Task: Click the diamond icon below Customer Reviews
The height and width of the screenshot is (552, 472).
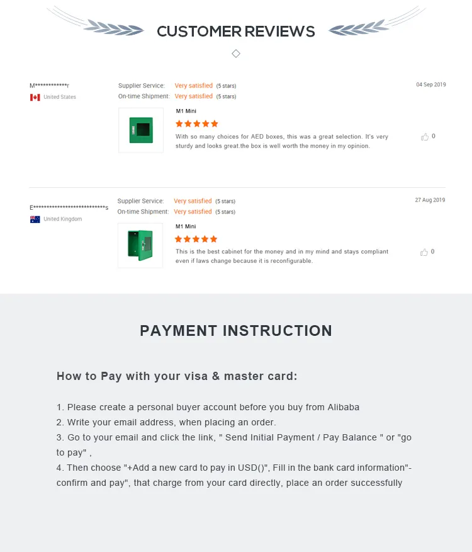Action: point(236,54)
